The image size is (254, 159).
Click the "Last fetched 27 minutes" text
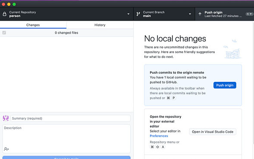pyautogui.click(x=223, y=16)
